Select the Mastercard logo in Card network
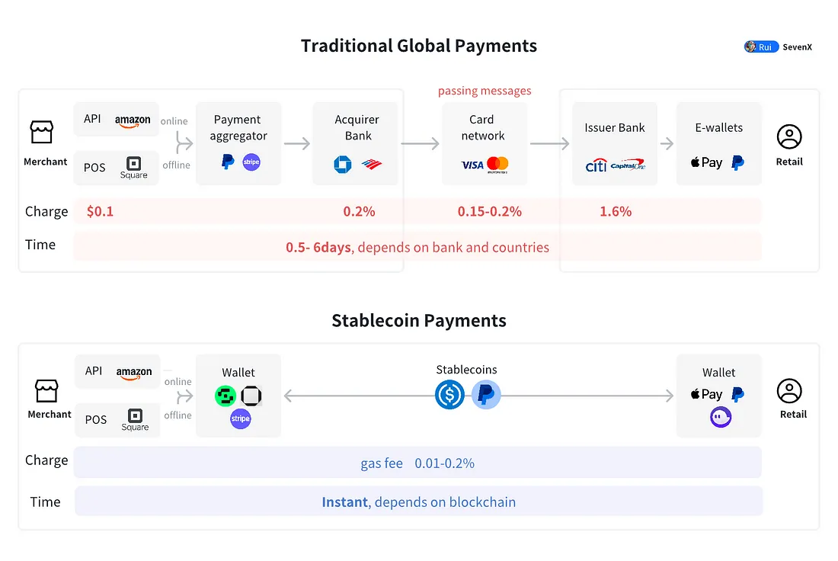 click(497, 165)
